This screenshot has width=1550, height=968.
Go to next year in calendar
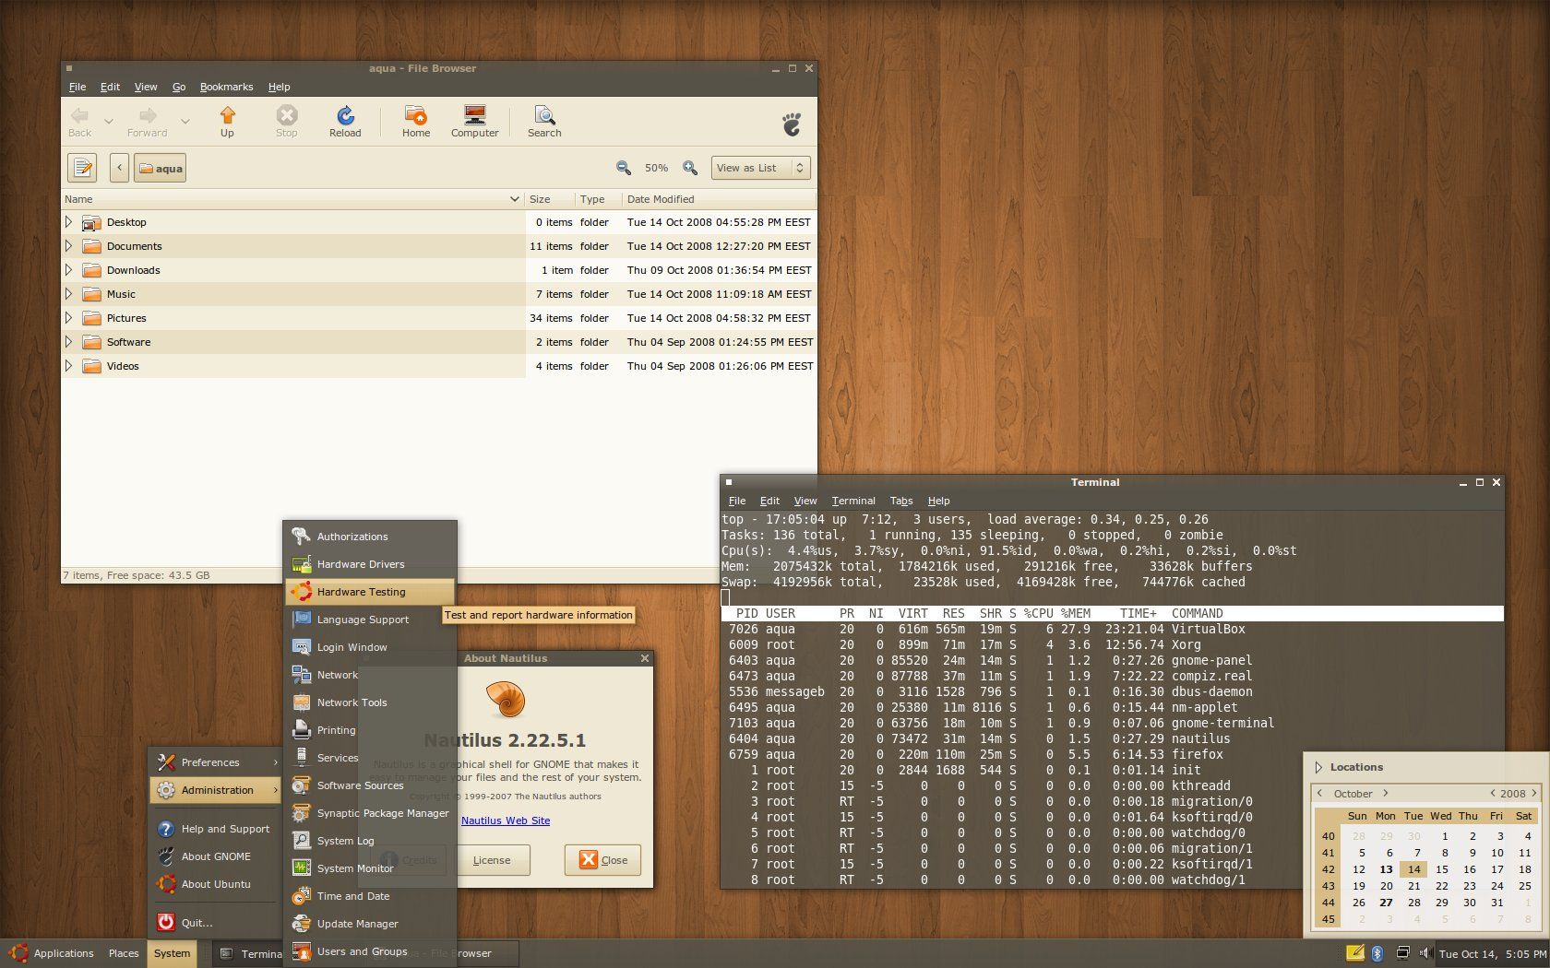(x=1534, y=794)
